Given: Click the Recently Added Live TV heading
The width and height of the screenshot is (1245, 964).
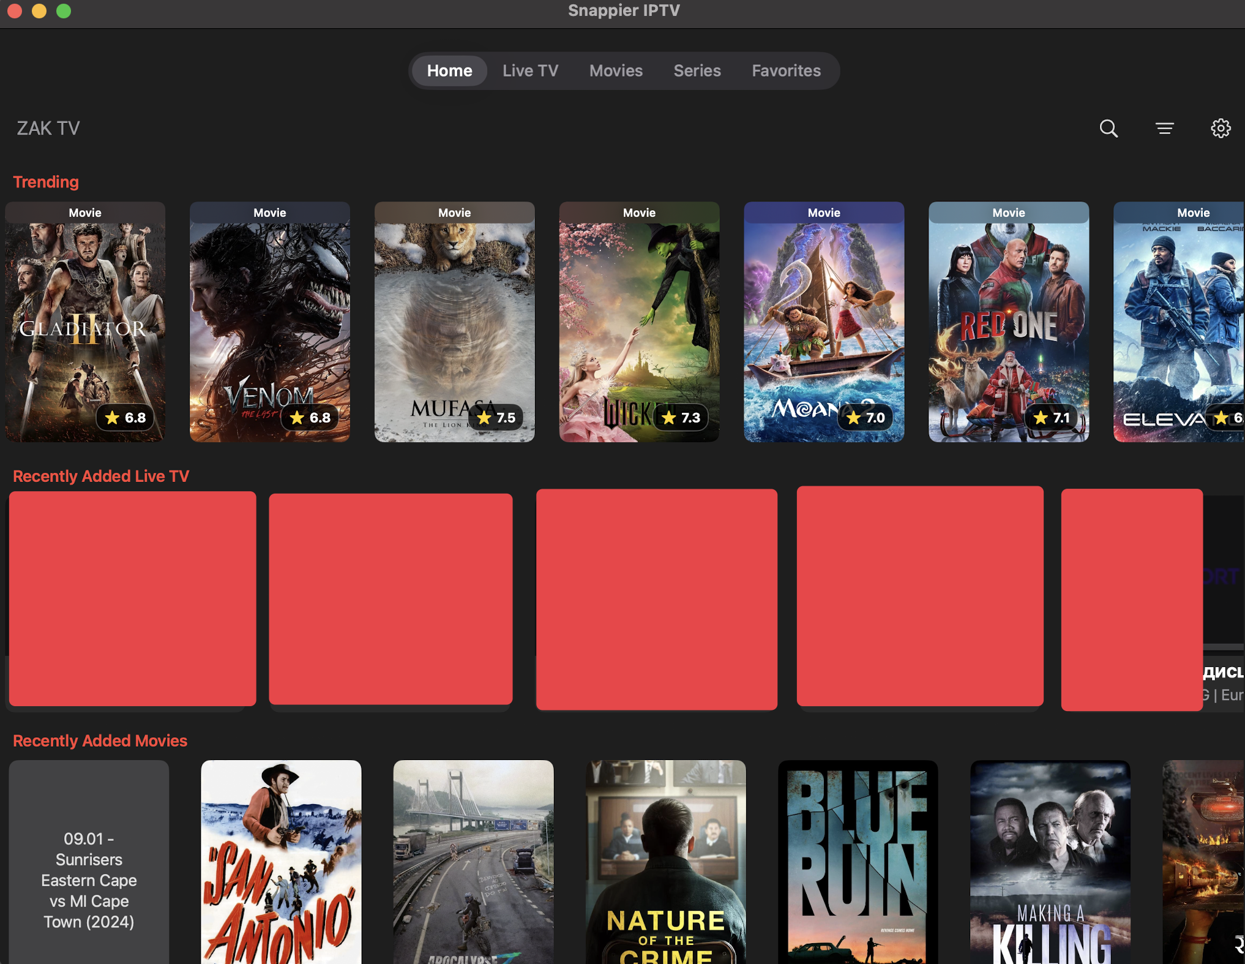Looking at the screenshot, I should pyautogui.click(x=101, y=476).
